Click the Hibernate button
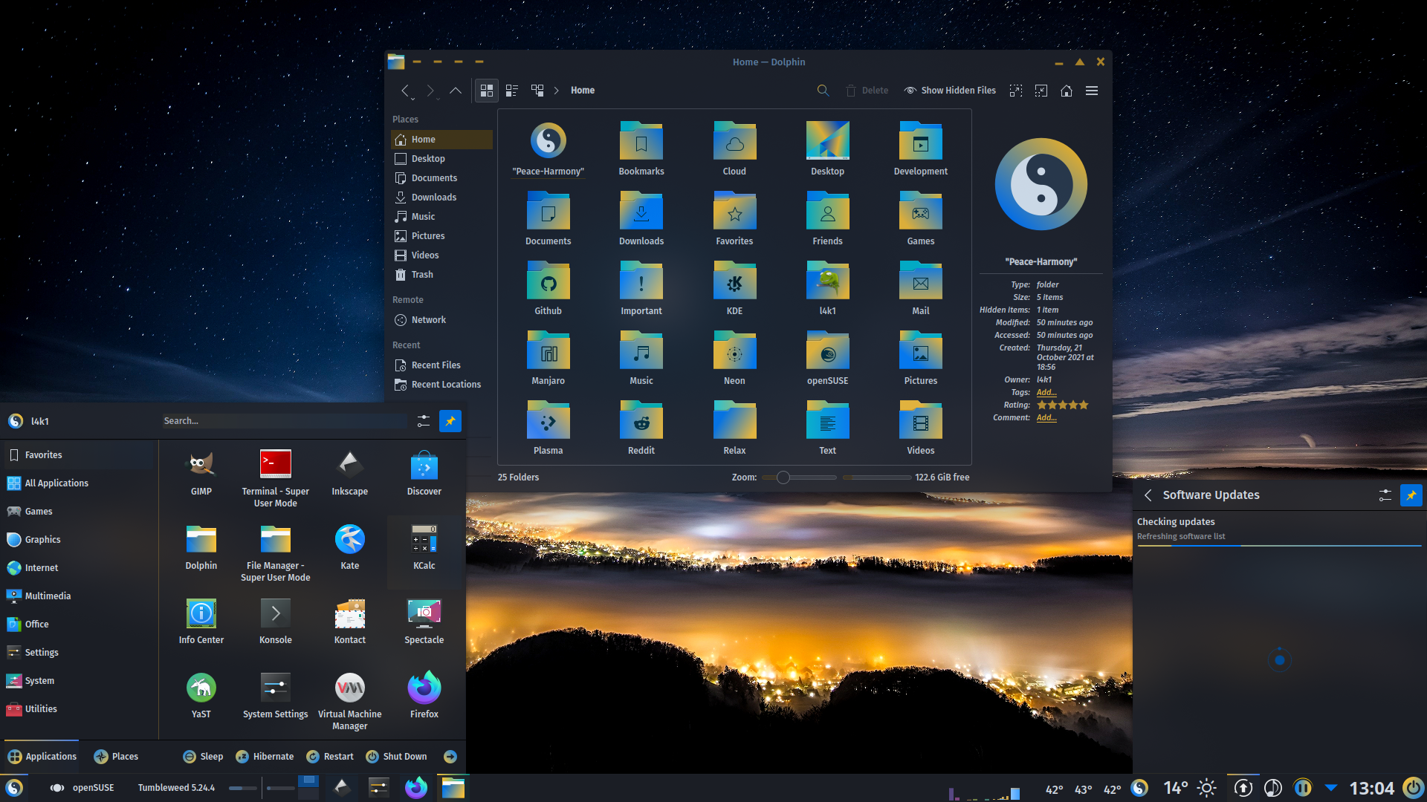The width and height of the screenshot is (1427, 802). point(265,757)
